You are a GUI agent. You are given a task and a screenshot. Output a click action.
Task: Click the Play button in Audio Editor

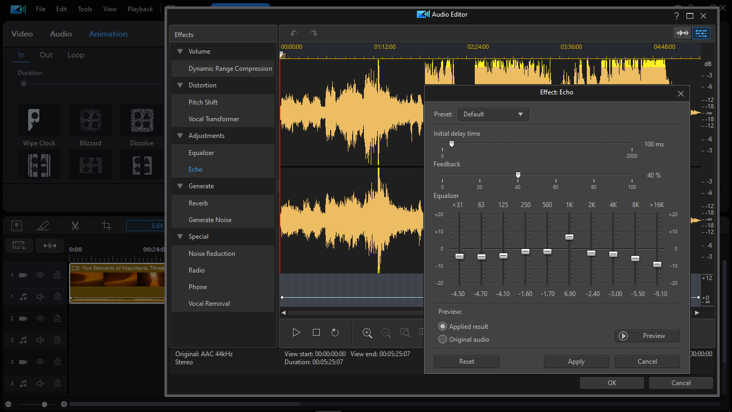tap(296, 333)
